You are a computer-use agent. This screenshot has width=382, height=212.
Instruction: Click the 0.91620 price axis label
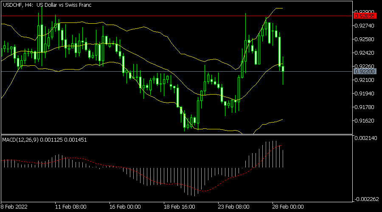(x=365, y=121)
